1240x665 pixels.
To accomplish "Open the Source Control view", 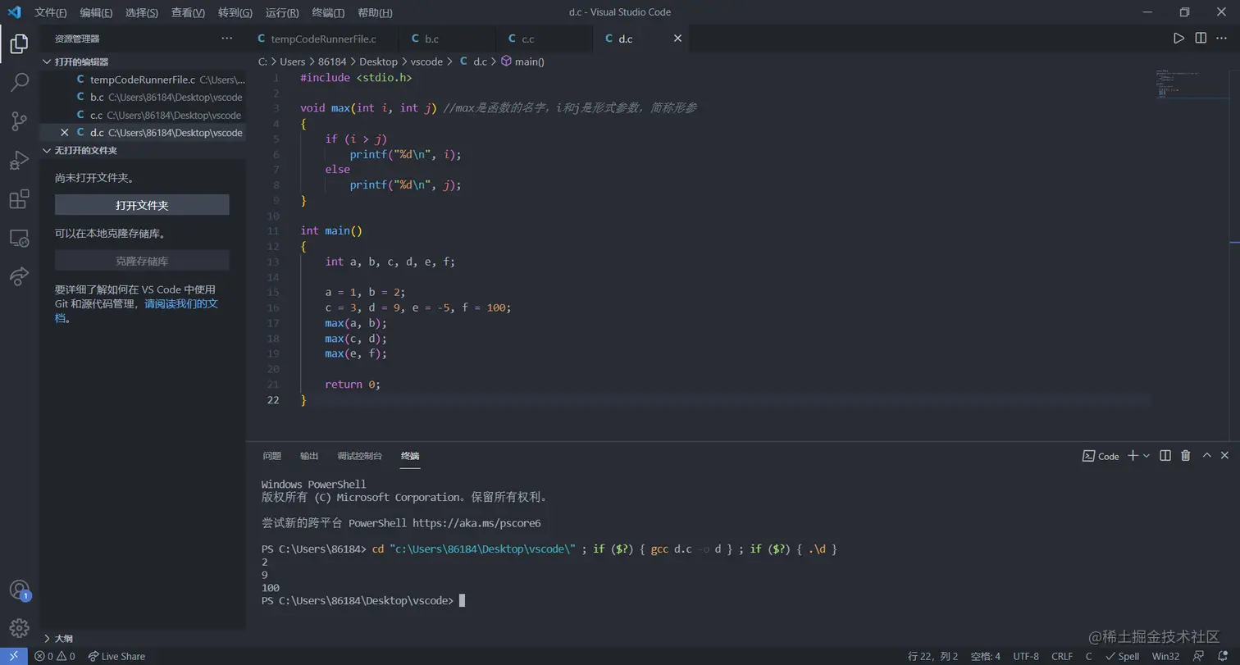I will (19, 121).
